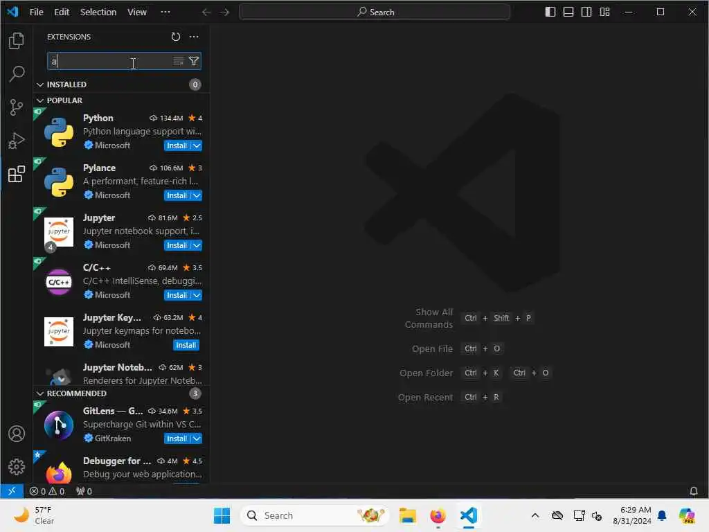Open the Accounts menu icon
Viewport: 709px width, 532px height.
(17, 434)
